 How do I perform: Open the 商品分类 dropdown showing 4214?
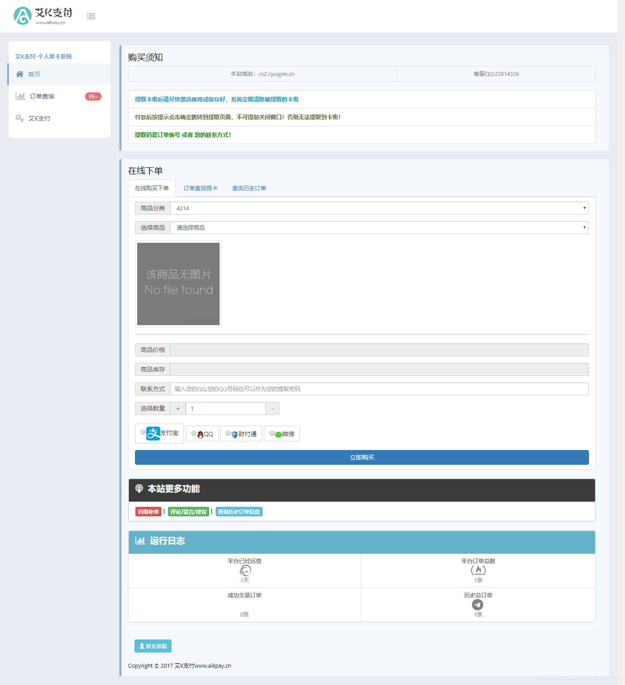point(379,208)
